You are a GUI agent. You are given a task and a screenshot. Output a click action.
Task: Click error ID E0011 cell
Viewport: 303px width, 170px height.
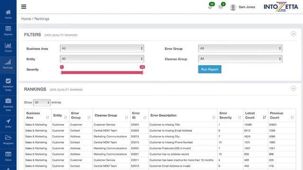pos(135,160)
